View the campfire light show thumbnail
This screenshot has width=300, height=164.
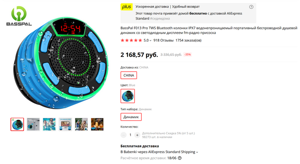coord(97,124)
